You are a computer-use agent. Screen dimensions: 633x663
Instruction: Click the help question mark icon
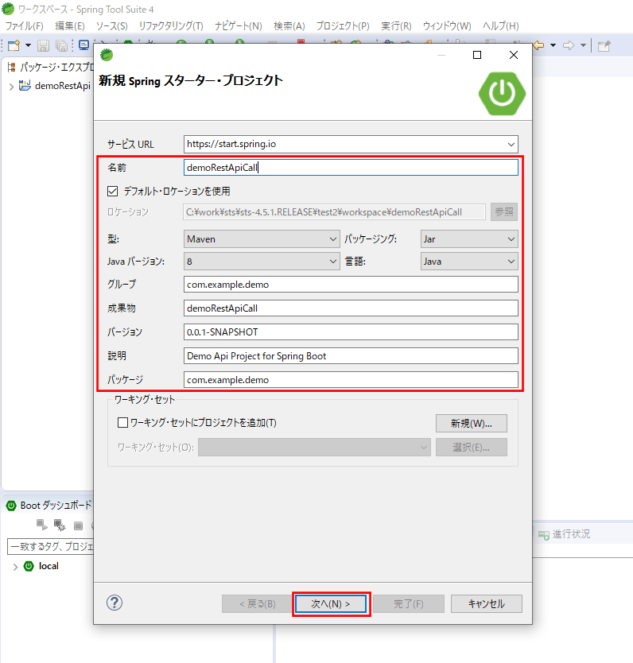115,603
